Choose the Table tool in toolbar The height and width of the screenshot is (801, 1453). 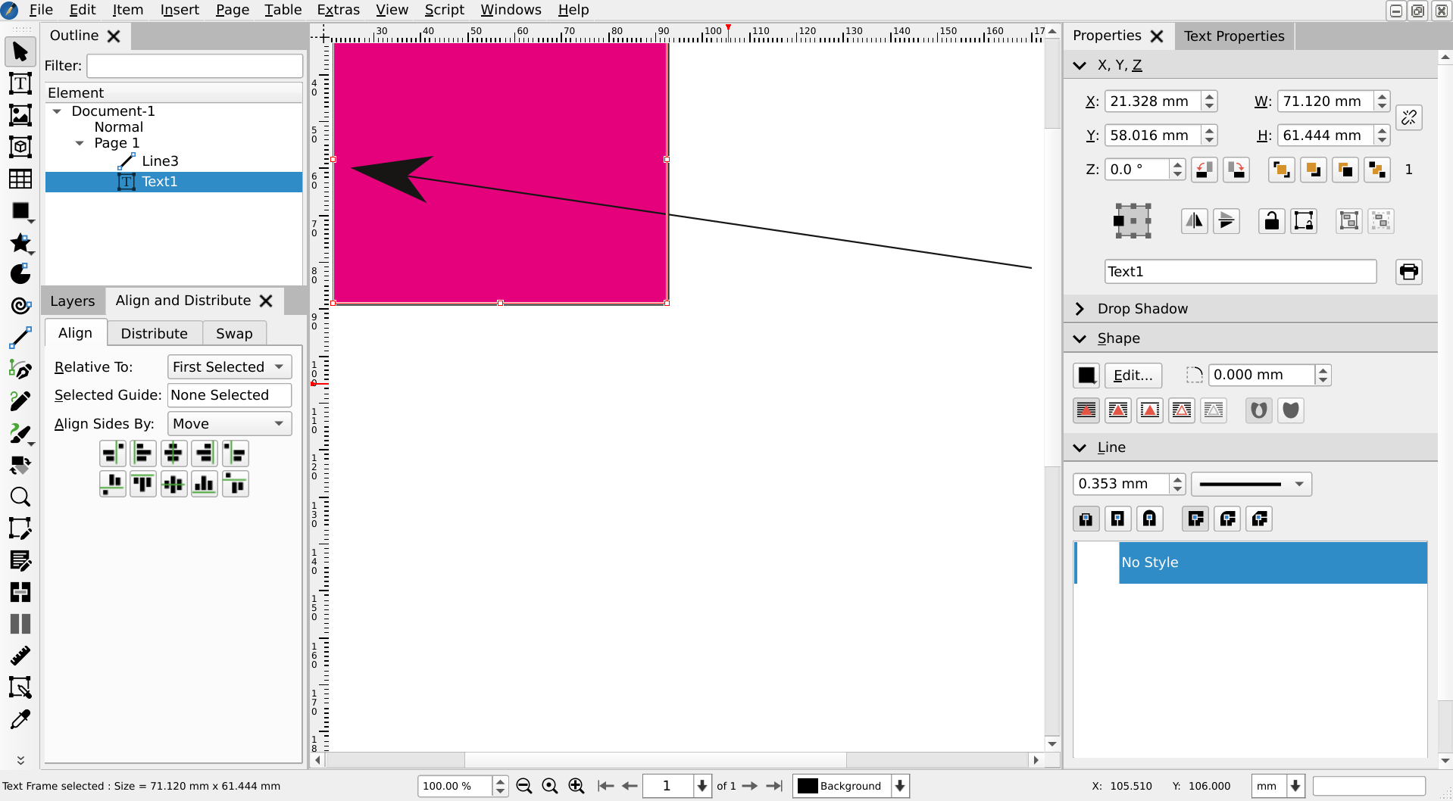[20, 179]
